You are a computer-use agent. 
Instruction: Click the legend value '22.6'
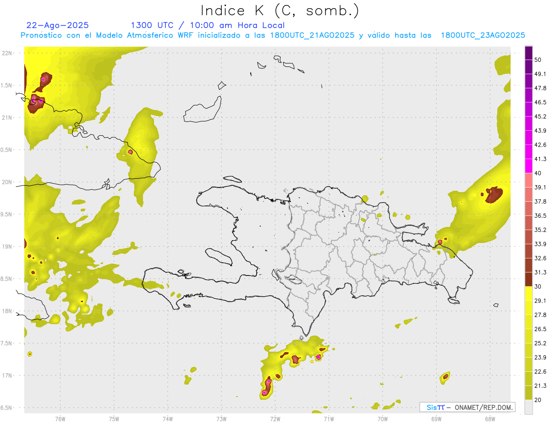pyautogui.click(x=540, y=371)
